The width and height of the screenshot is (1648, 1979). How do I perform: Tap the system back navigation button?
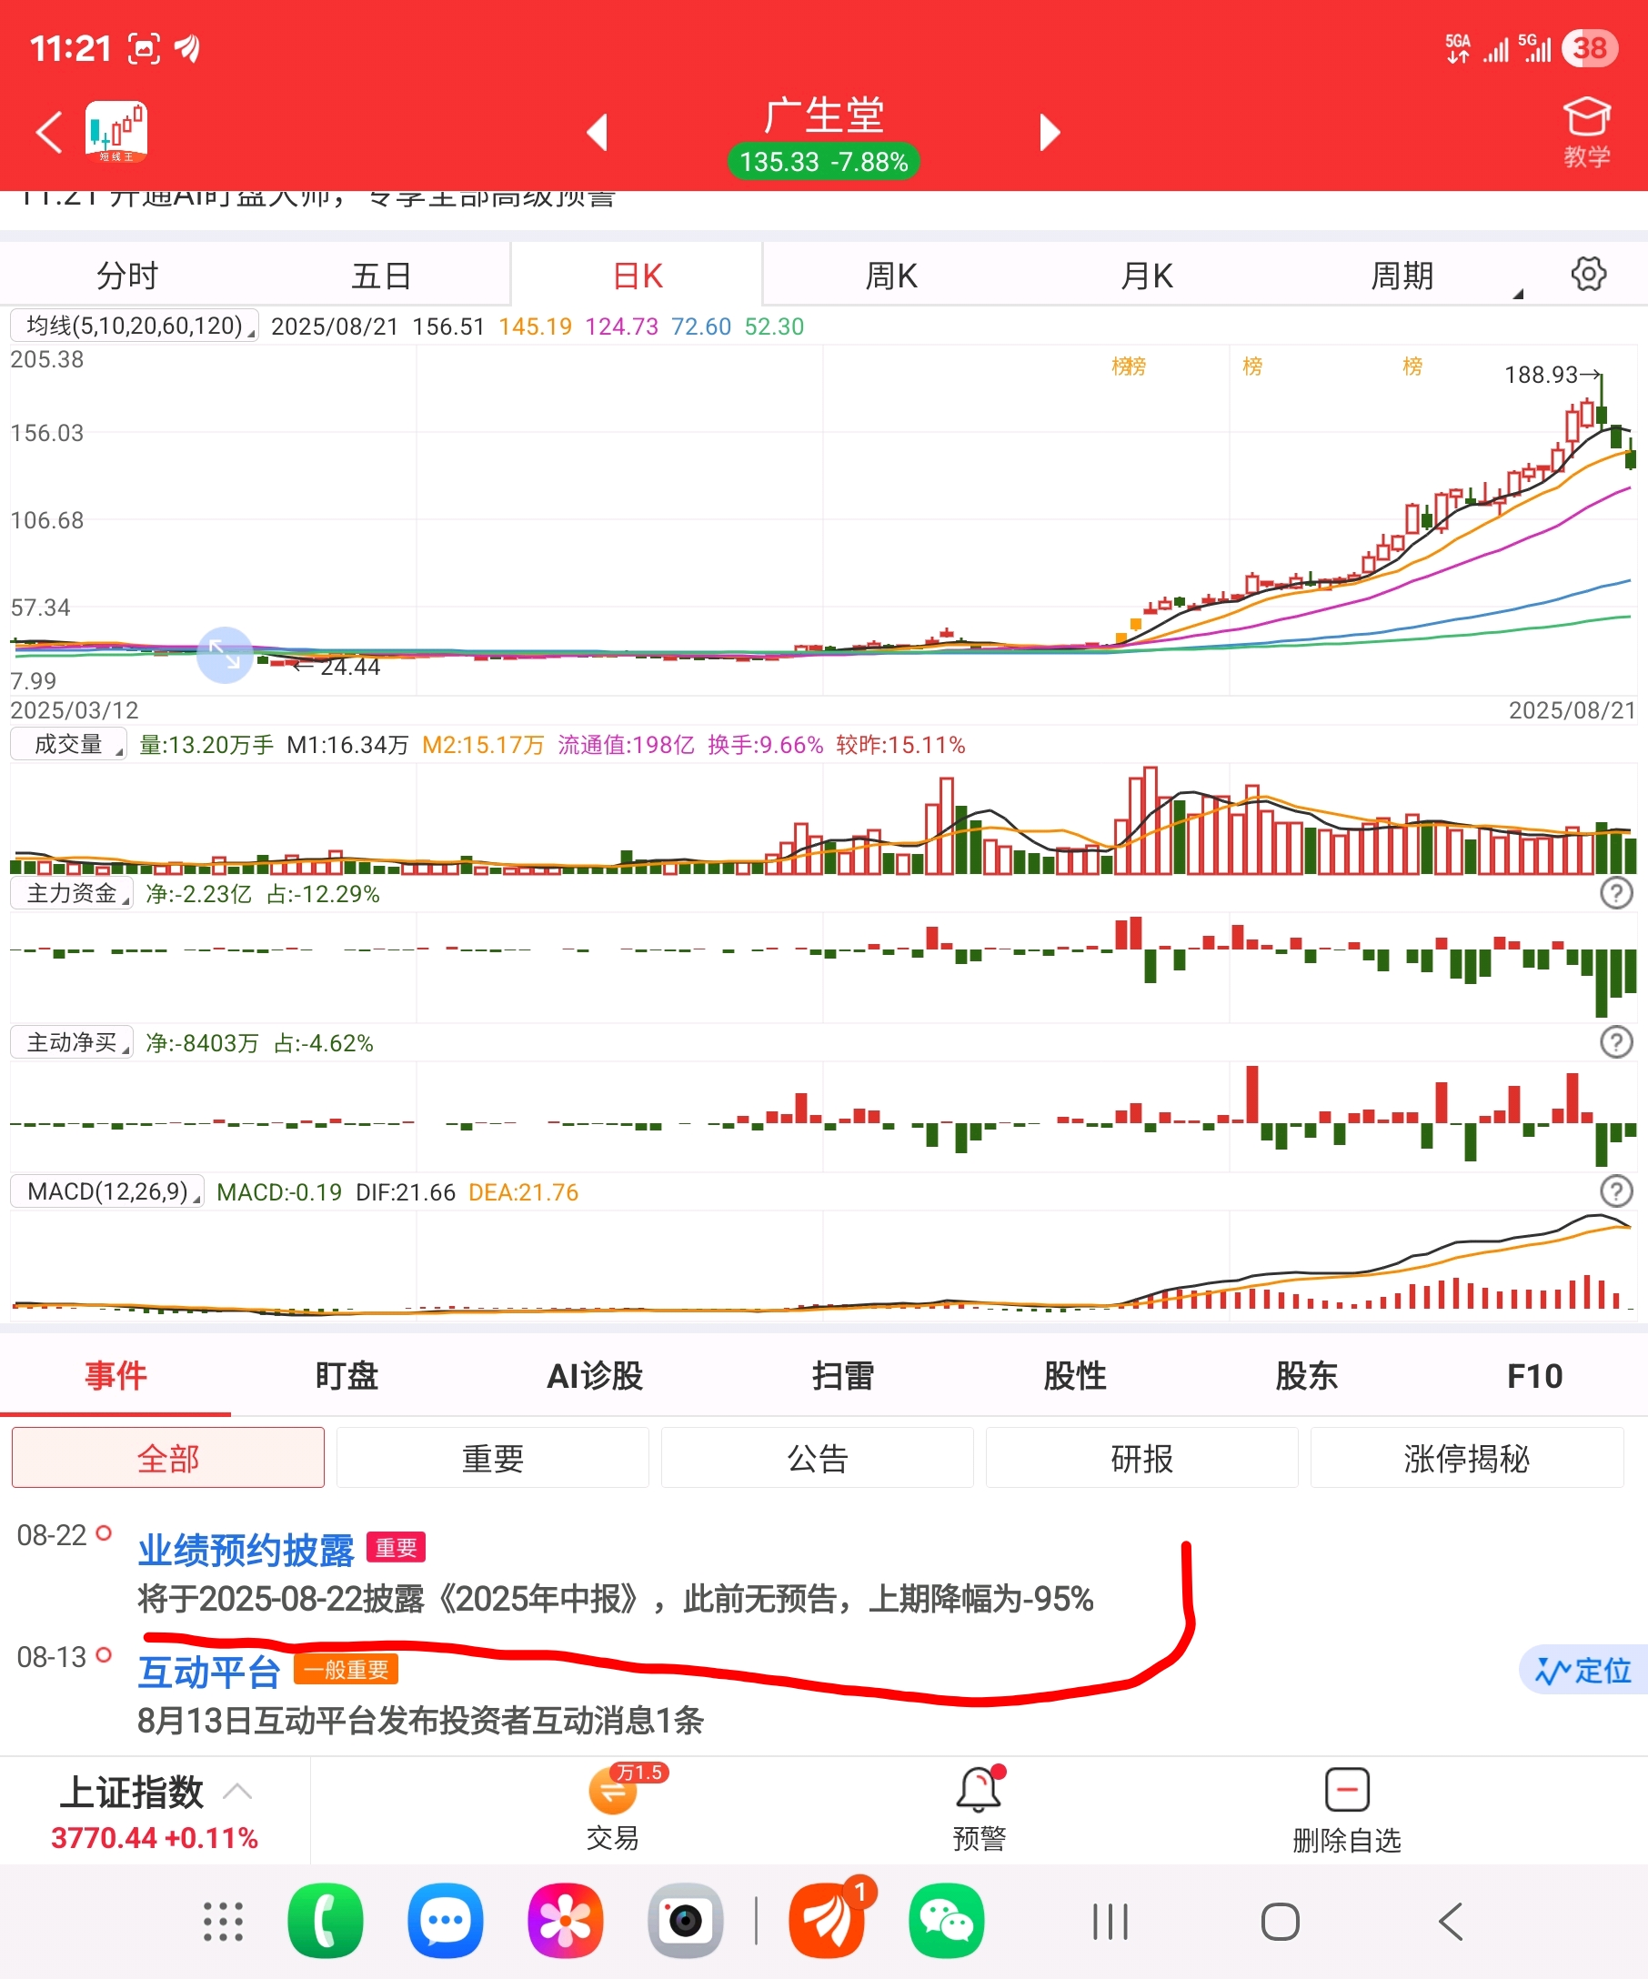1451,1922
